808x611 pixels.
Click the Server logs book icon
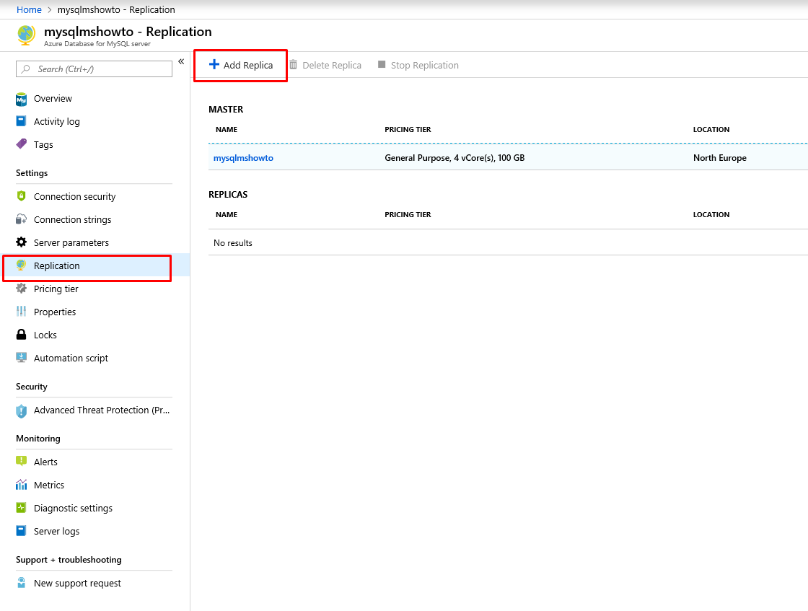pos(21,531)
